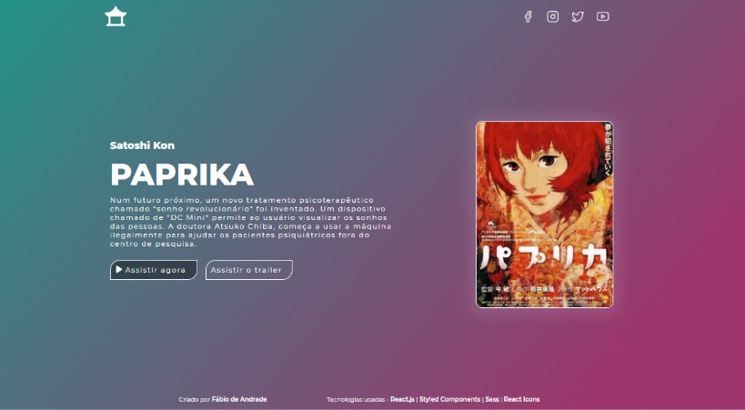Open the Styled Components footer link
Screen dimensions: 745x410
click(x=449, y=399)
